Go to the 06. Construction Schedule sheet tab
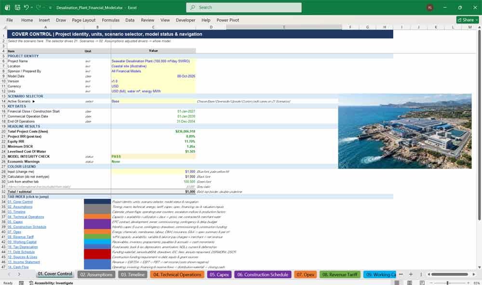This screenshot has width=482, height=285. point(263,274)
